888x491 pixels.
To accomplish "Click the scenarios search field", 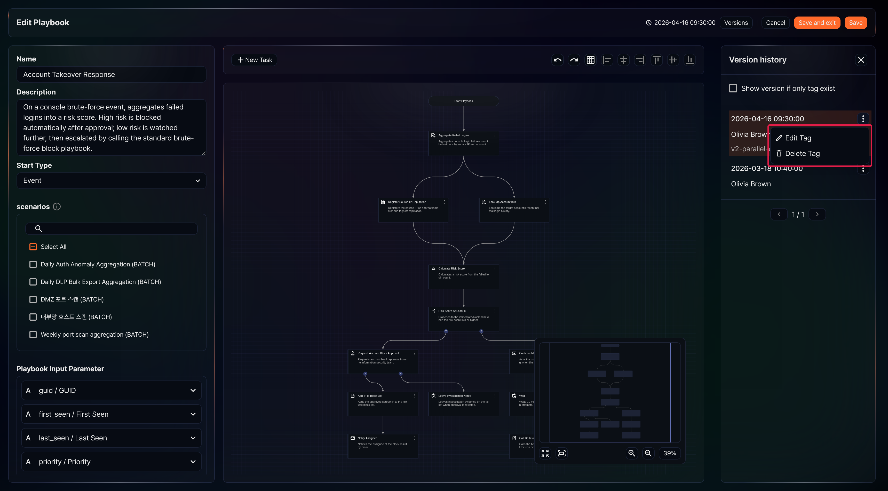I will 111,229.
